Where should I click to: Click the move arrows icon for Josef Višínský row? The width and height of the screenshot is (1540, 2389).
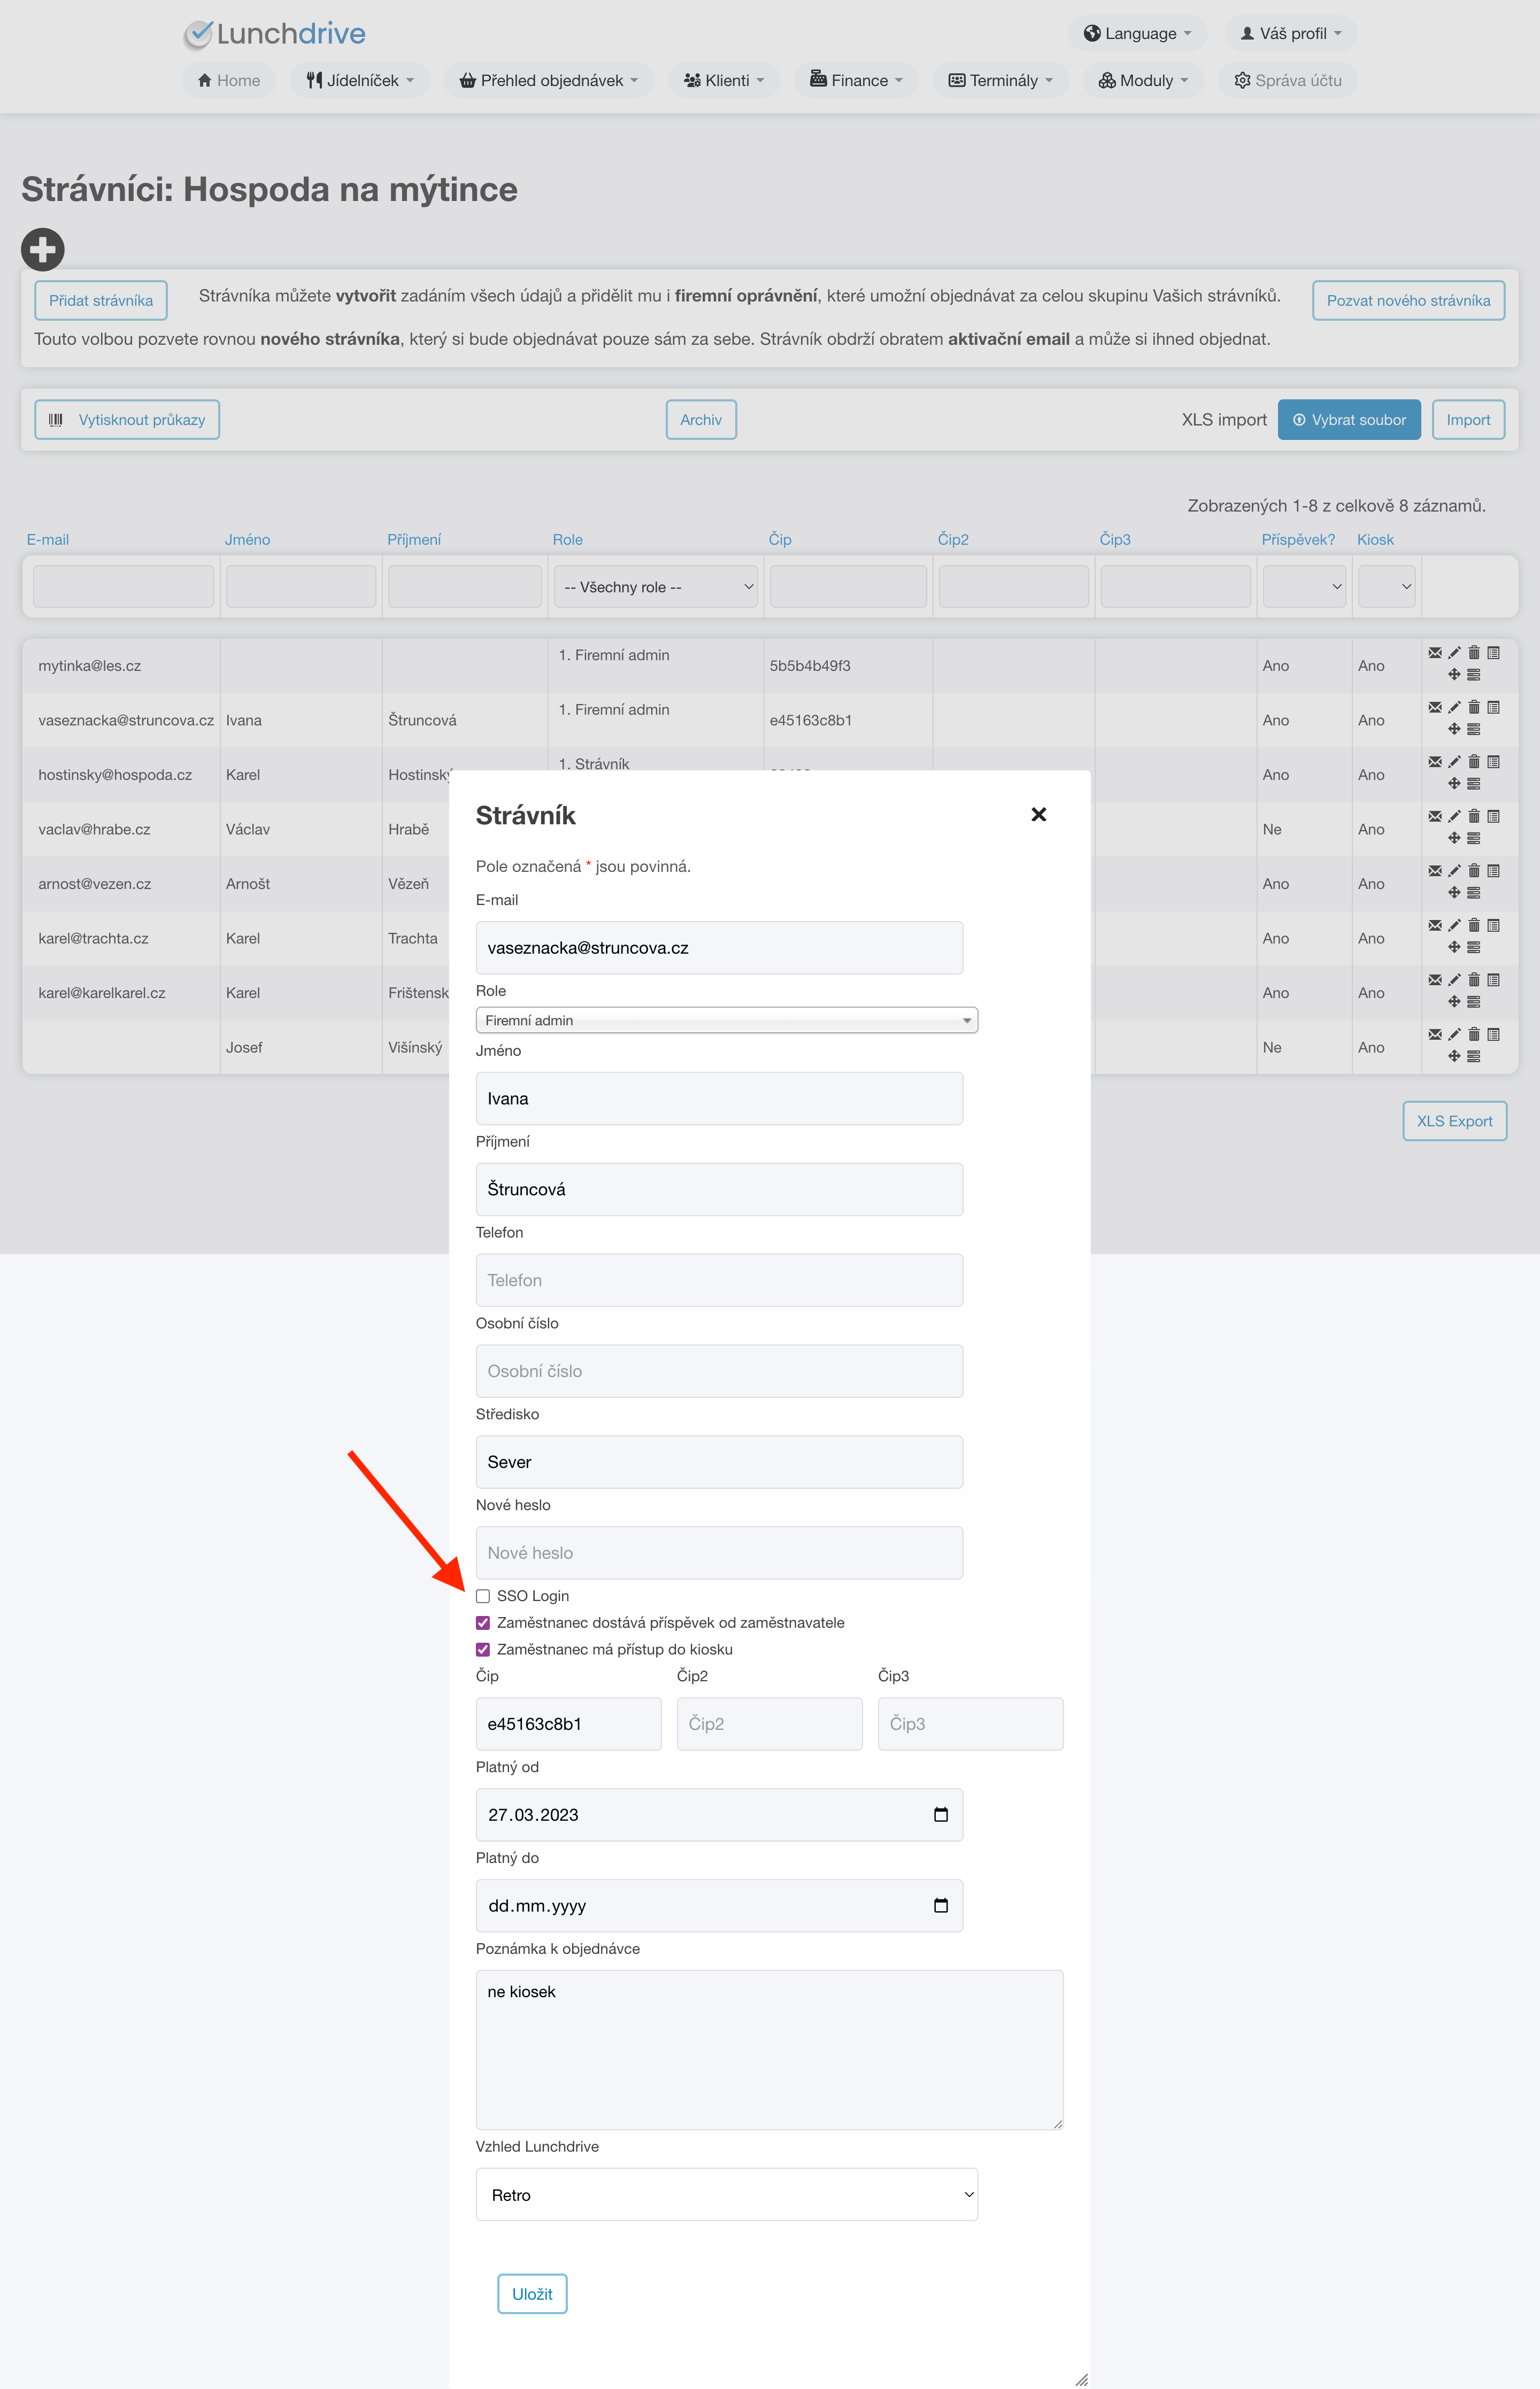tap(1454, 1056)
